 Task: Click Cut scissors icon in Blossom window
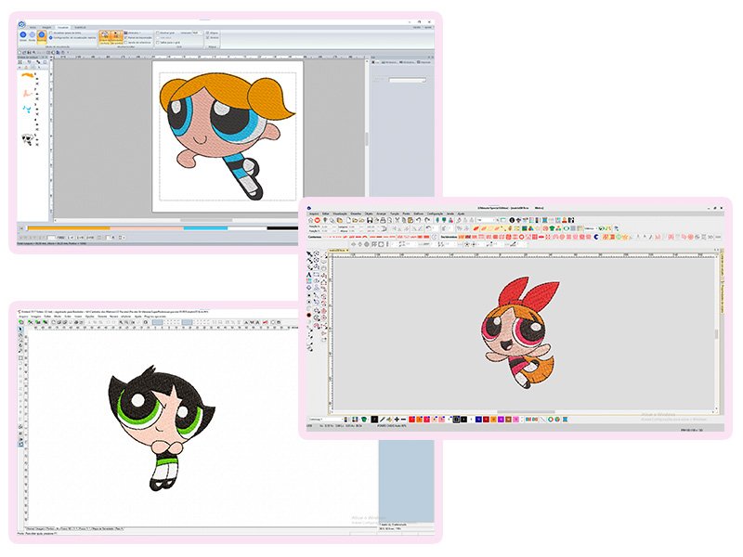pos(398,220)
